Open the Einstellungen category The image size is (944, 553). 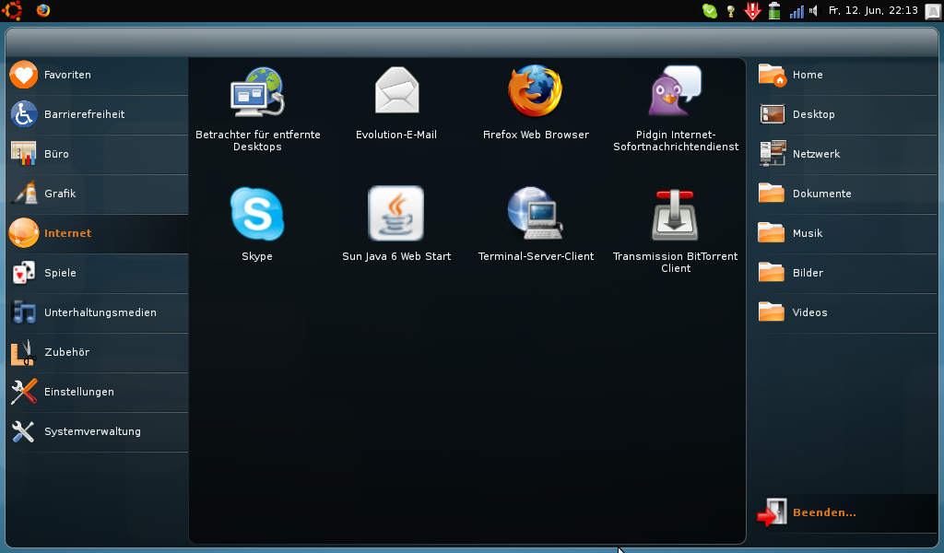click(x=78, y=392)
